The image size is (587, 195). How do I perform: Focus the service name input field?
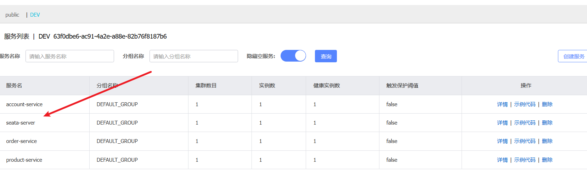point(70,56)
